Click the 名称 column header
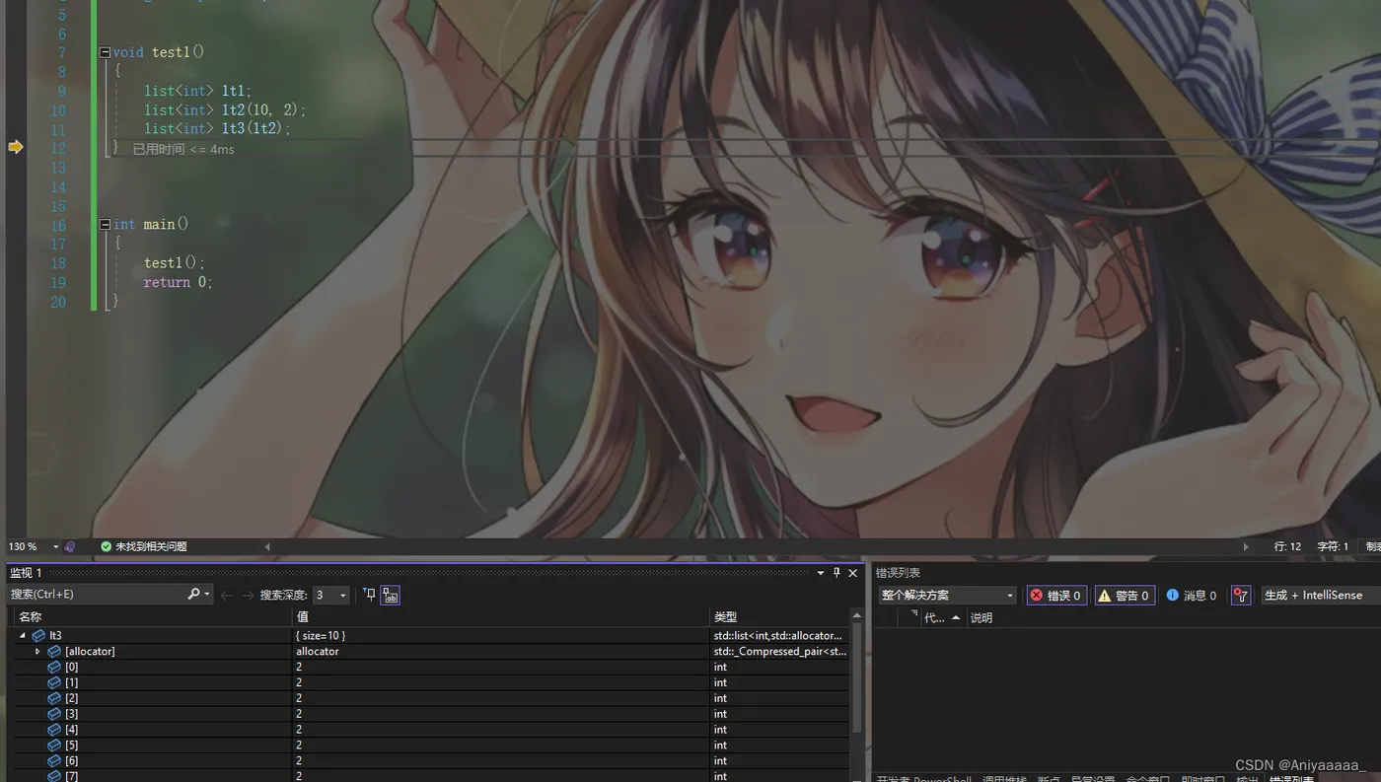The height and width of the screenshot is (782, 1381). point(30,616)
